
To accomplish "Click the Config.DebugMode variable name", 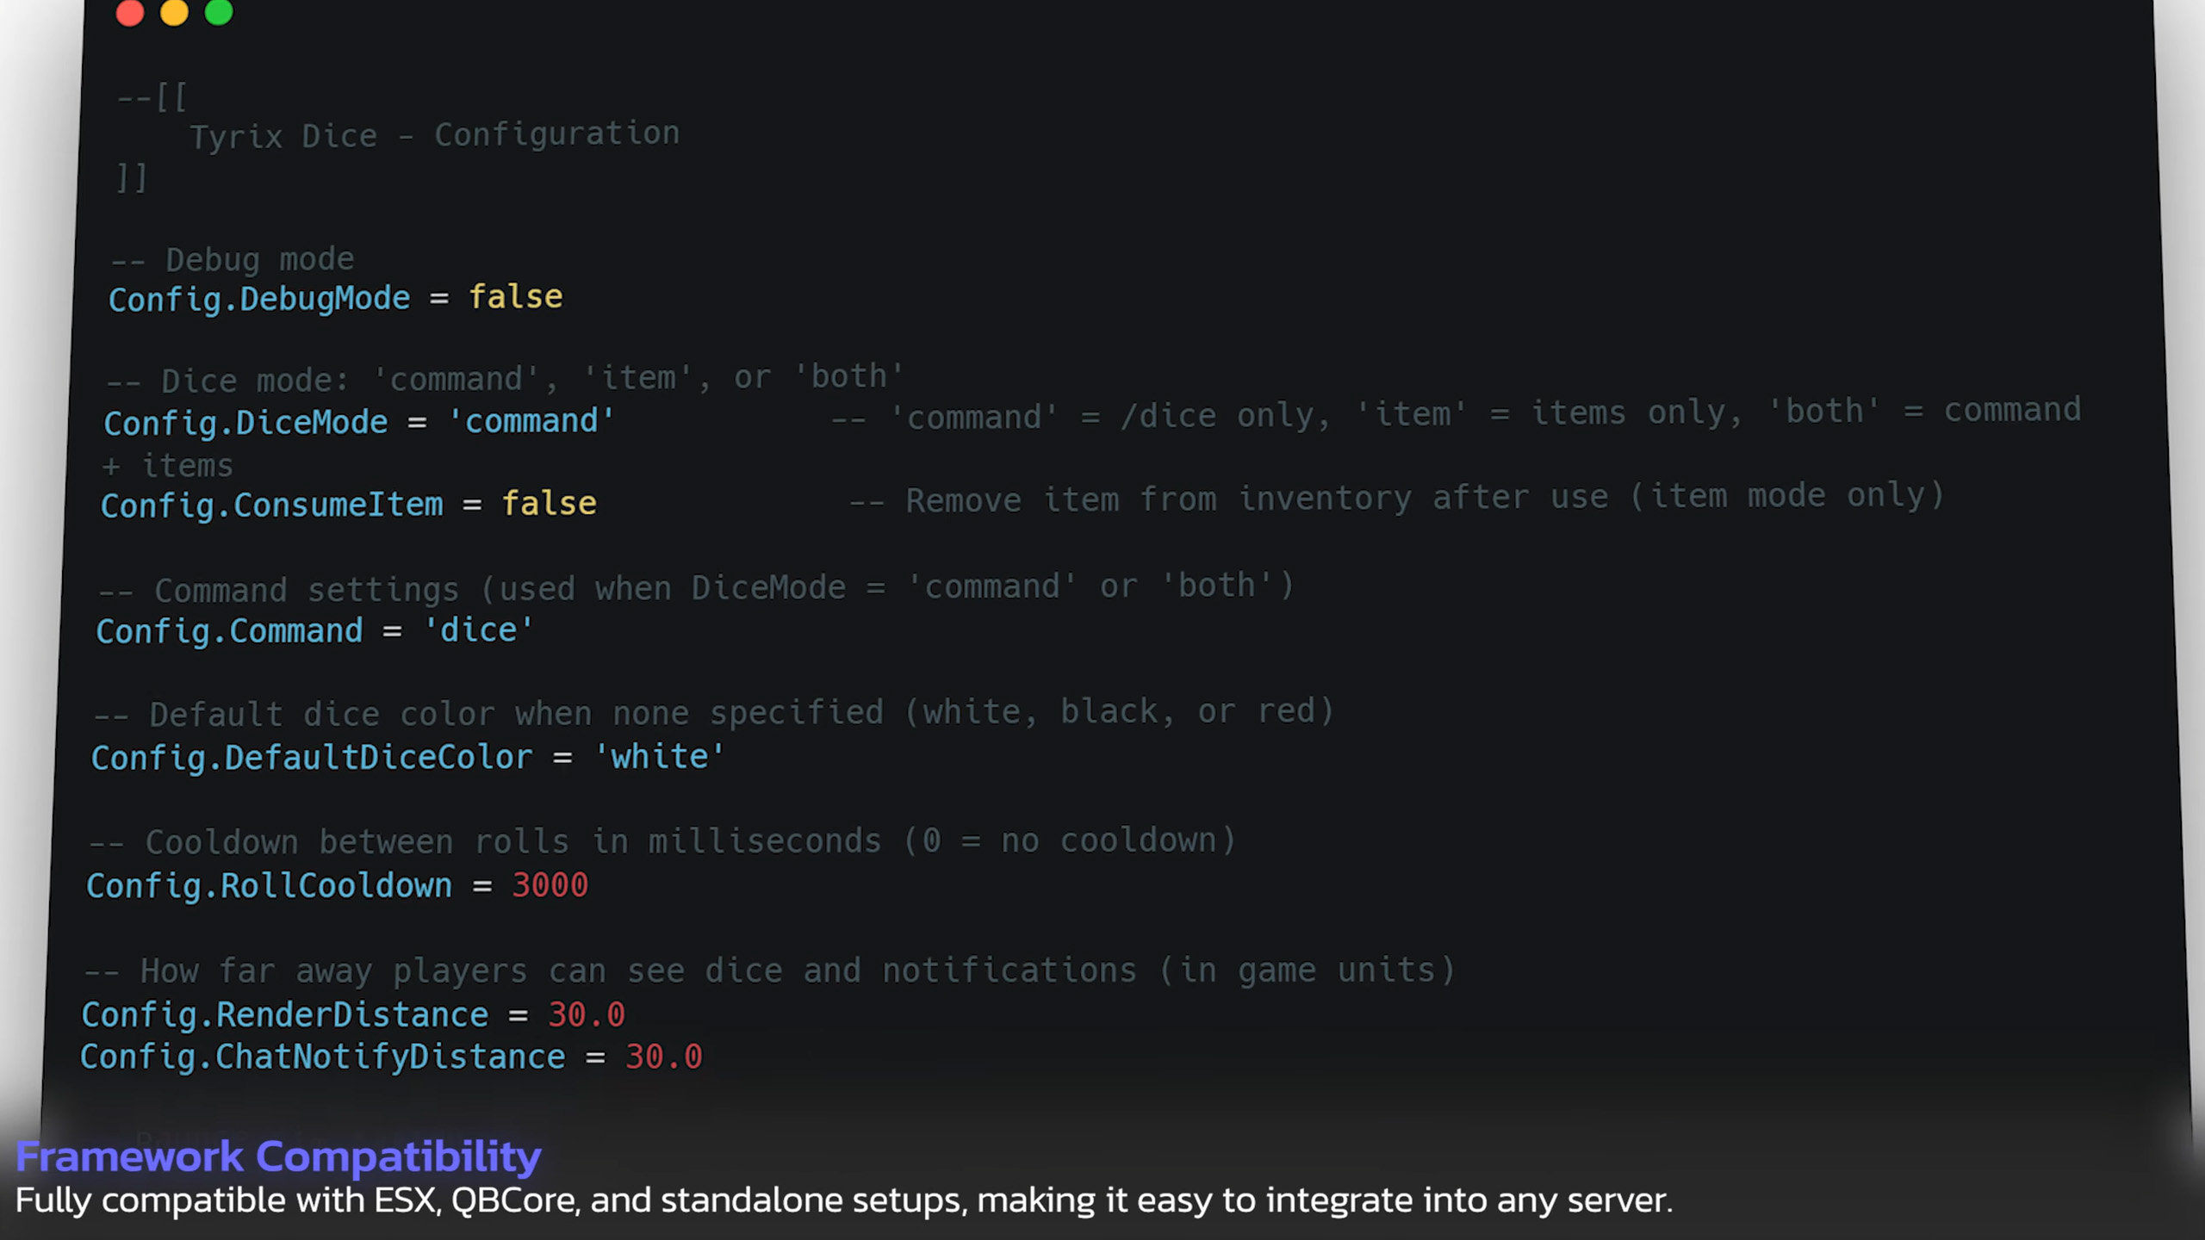I will [x=259, y=299].
